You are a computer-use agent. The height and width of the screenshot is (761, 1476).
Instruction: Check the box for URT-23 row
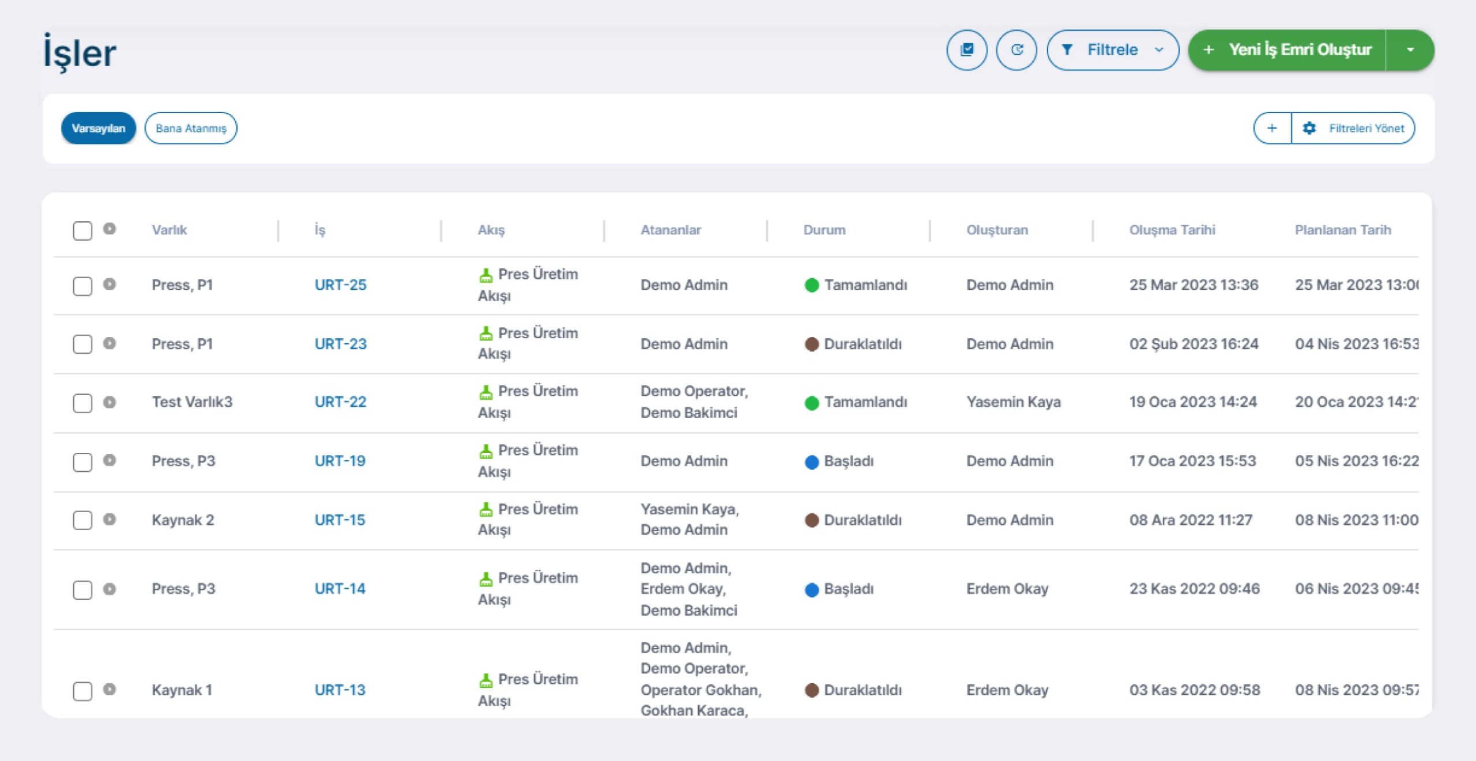(82, 344)
